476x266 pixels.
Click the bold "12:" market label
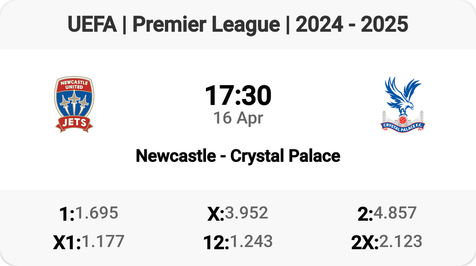(216, 243)
